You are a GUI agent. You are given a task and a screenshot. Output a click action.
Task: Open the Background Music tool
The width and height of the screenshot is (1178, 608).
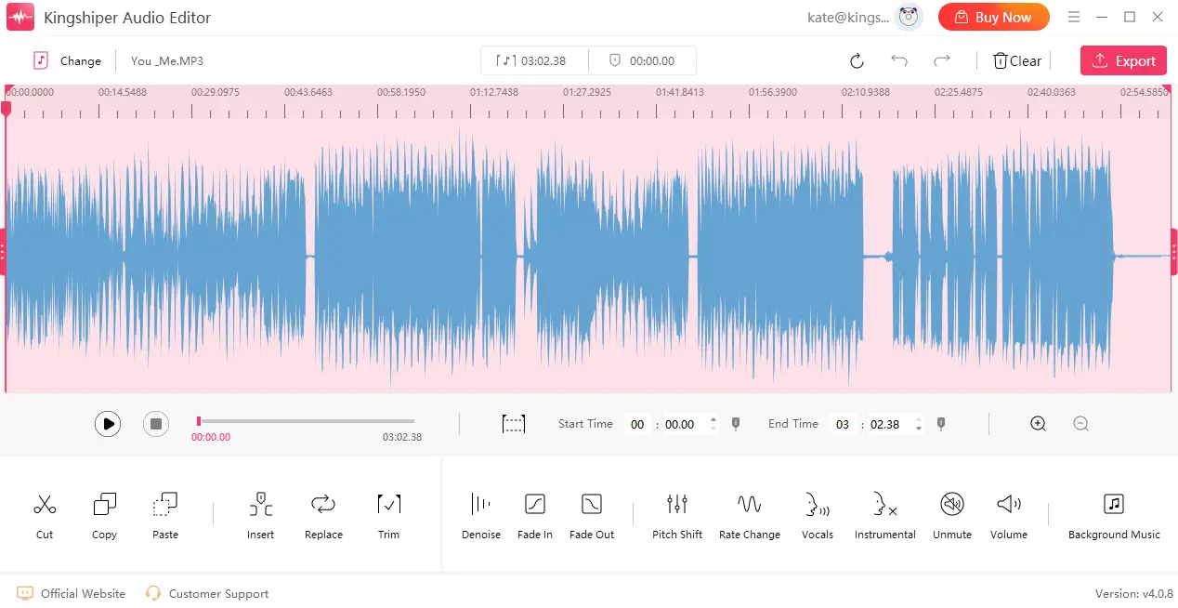pos(1114,511)
